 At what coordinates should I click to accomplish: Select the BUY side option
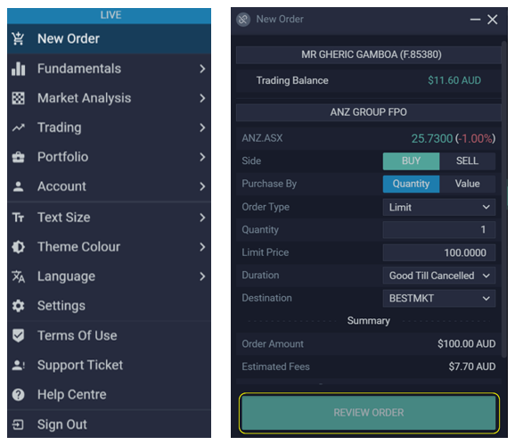coord(411,161)
